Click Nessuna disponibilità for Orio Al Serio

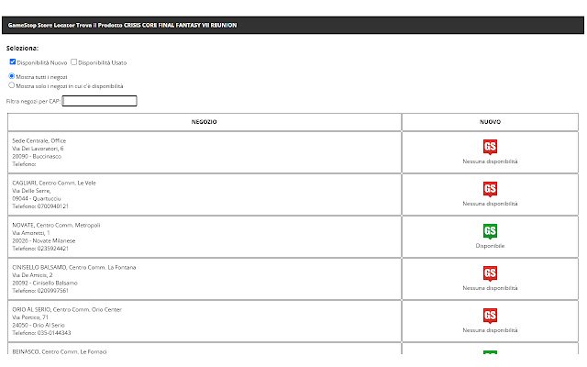click(490, 330)
